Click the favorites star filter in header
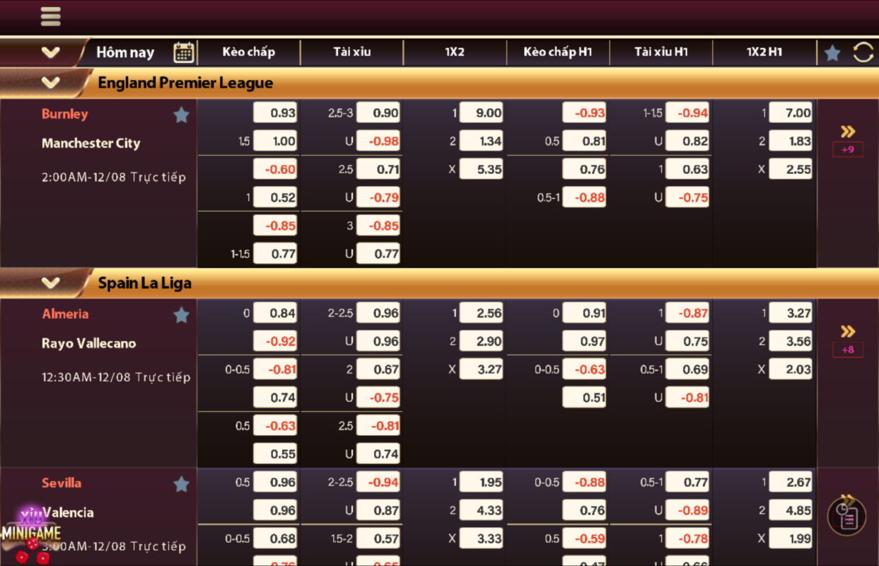The height and width of the screenshot is (566, 879). click(832, 52)
